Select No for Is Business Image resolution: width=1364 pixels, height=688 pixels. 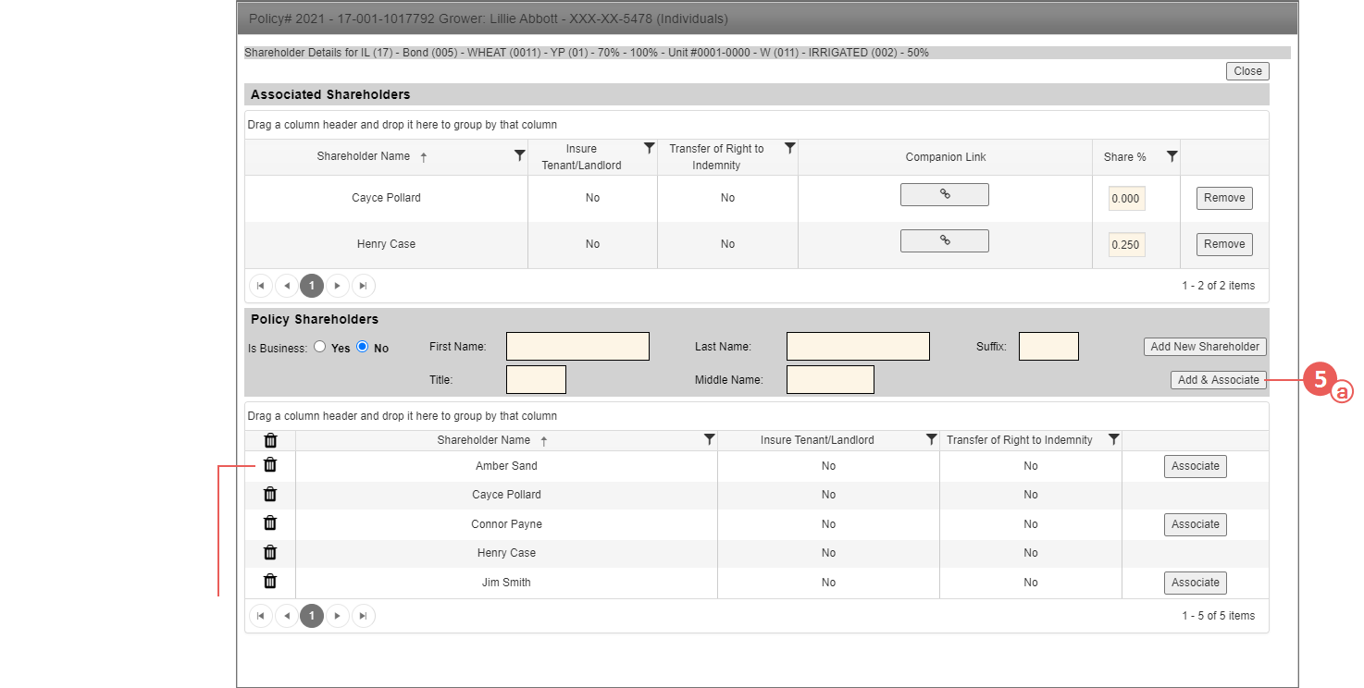pos(363,347)
